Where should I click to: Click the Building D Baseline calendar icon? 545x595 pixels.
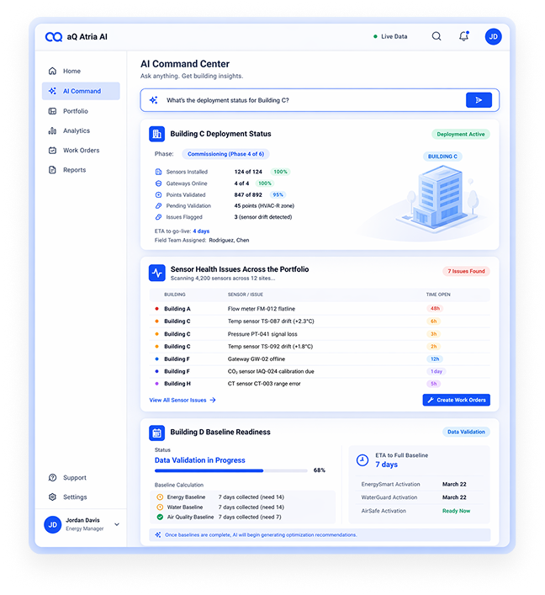[x=156, y=433]
